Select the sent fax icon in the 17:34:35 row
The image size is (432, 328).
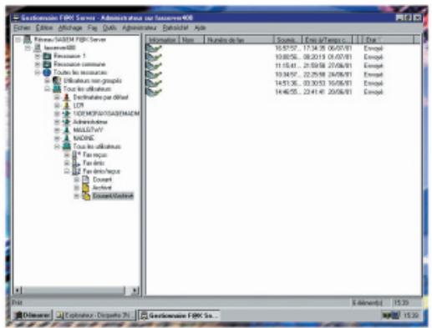pos(154,48)
